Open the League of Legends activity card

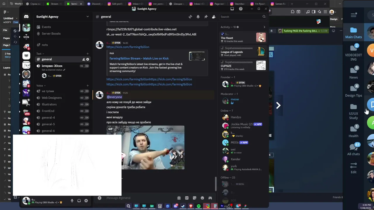[243, 51]
